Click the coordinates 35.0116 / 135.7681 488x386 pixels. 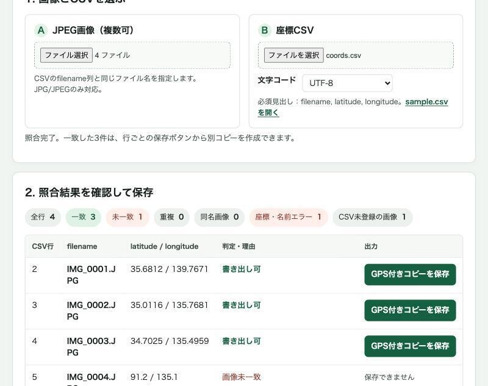click(170, 305)
